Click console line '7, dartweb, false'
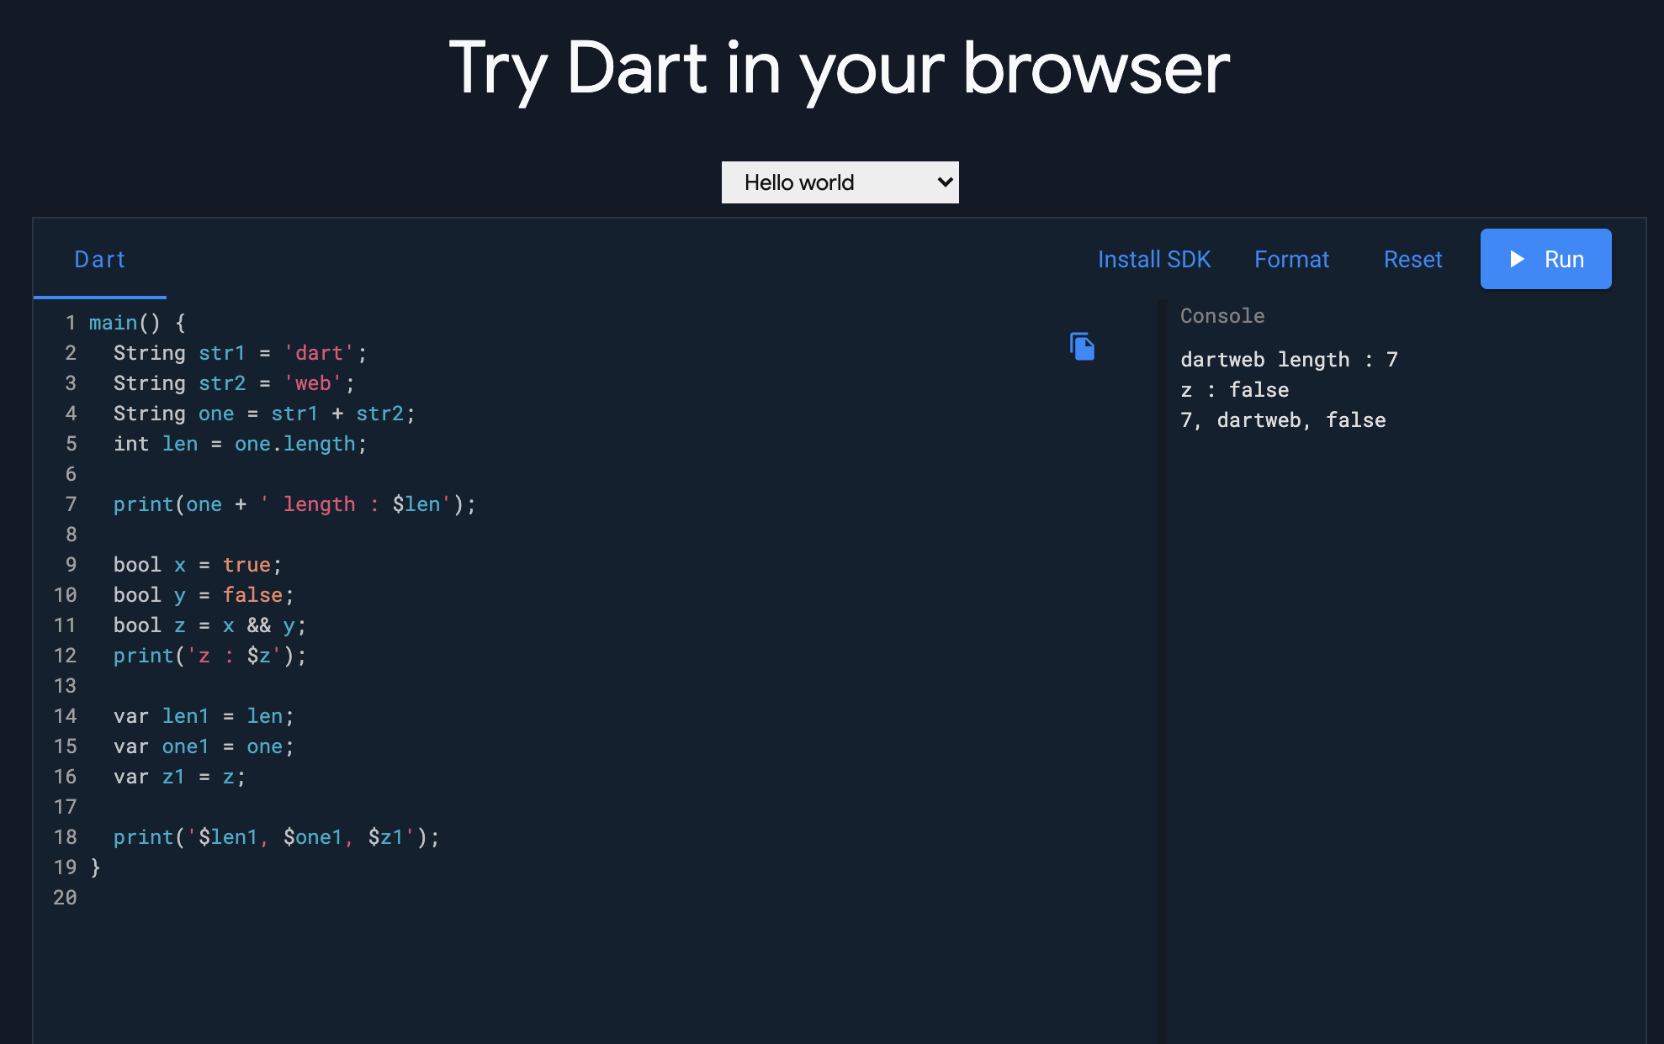The width and height of the screenshot is (1664, 1044). click(1283, 420)
